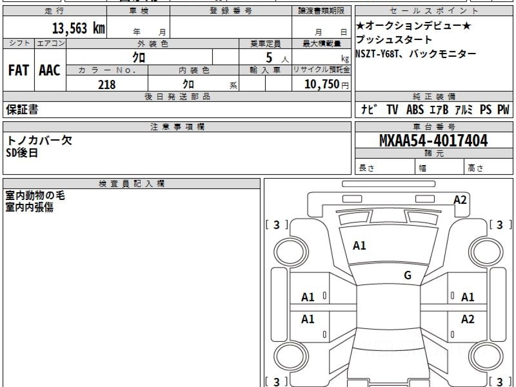Select the "カラーNo." header

coord(107,70)
